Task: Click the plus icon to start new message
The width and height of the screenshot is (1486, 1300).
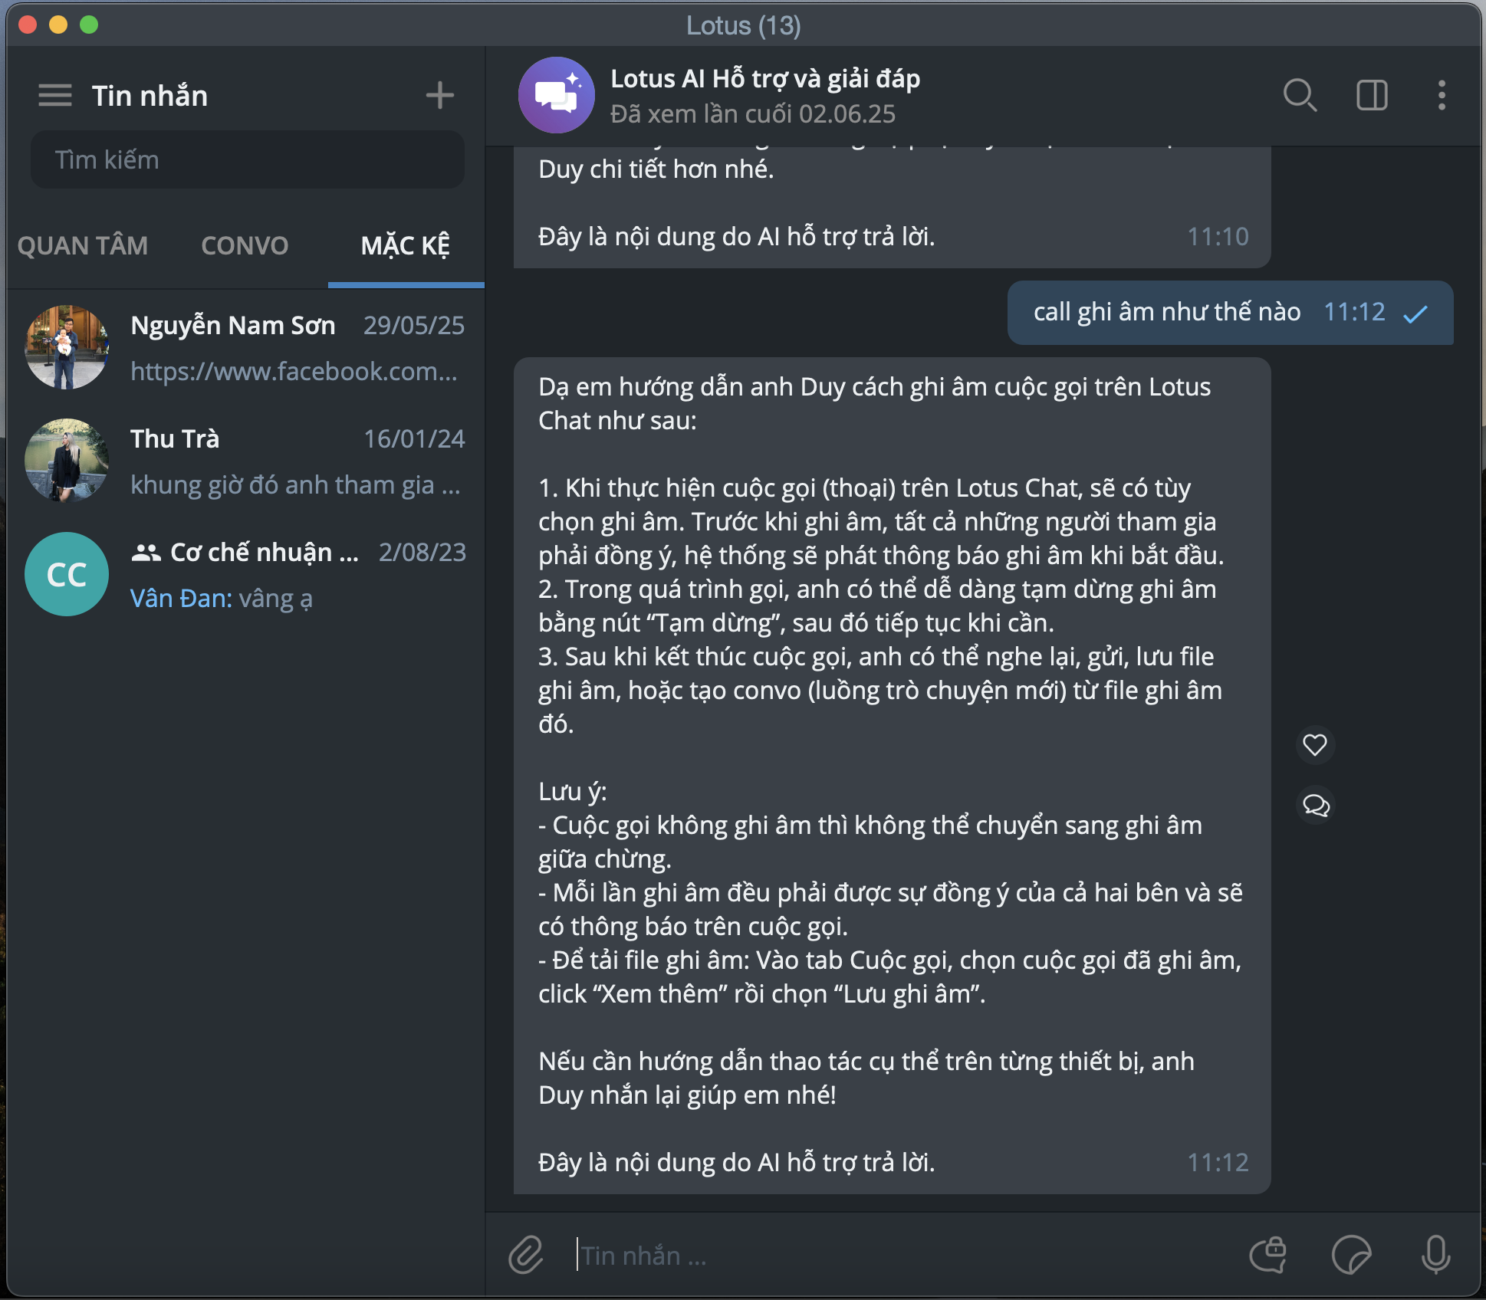Action: click(439, 96)
